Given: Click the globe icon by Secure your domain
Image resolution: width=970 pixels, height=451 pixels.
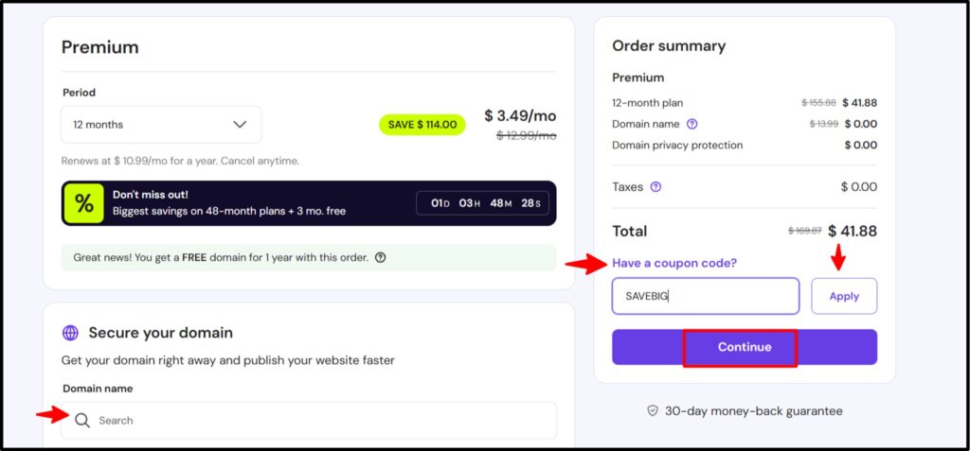Looking at the screenshot, I should 70,333.
